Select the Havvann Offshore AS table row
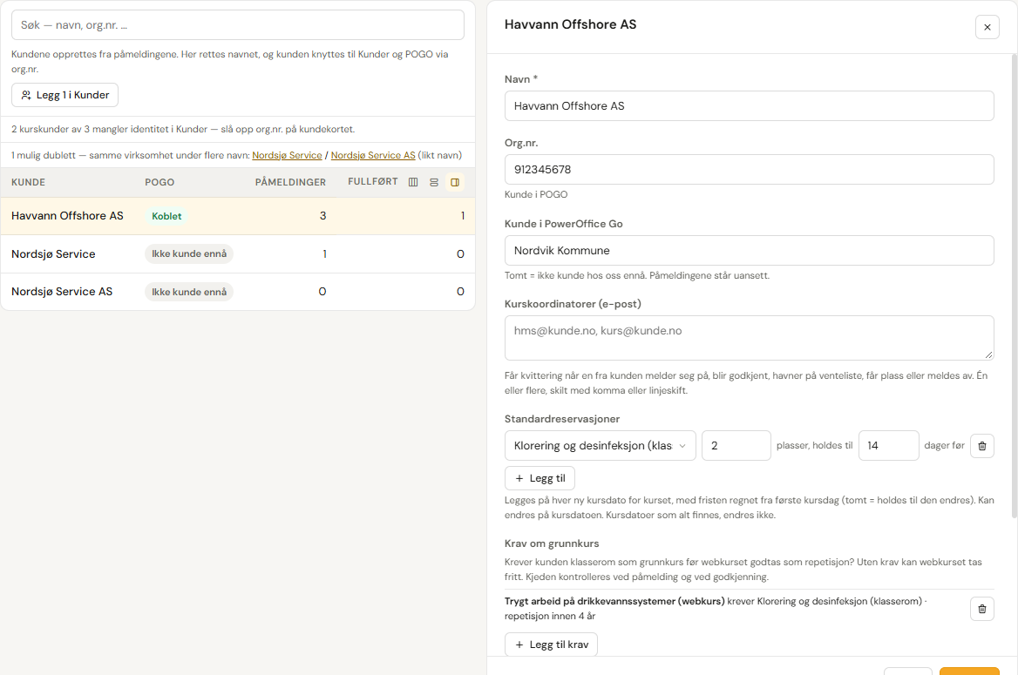 [x=238, y=216]
